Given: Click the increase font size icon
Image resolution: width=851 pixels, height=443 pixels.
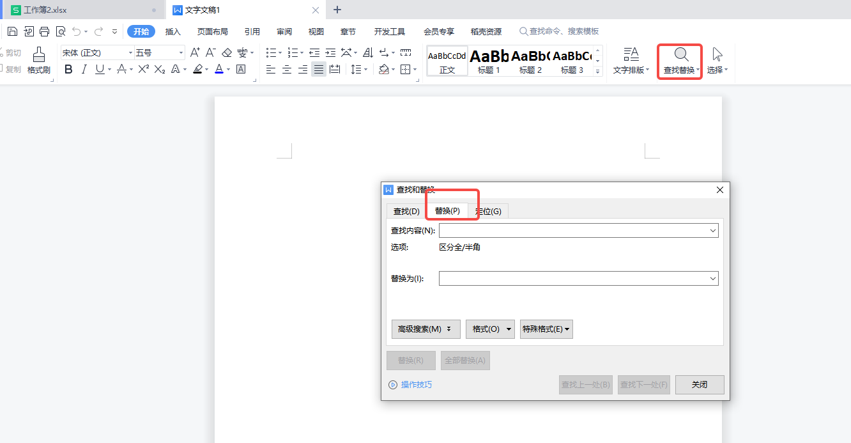Looking at the screenshot, I should [195, 52].
